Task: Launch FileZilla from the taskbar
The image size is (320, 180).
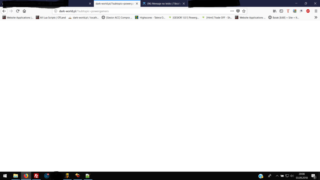Action: [36, 176]
